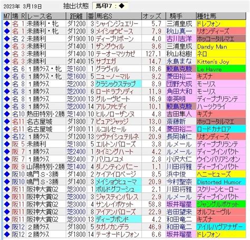Screen dimensions: 250x240
Task: Select the Kitten's Joy sire cell
Action: tap(221, 61)
